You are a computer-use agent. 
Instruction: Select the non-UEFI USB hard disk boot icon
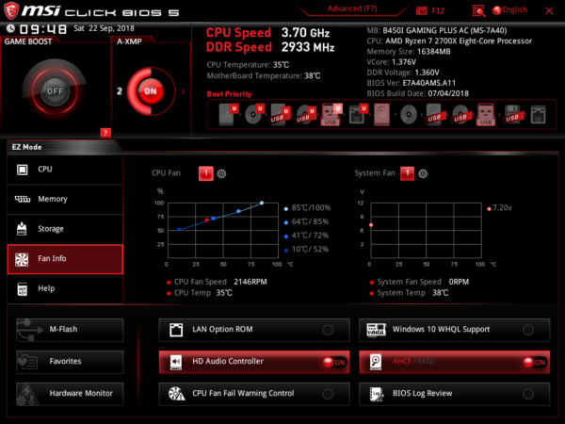pyautogui.click(x=434, y=114)
